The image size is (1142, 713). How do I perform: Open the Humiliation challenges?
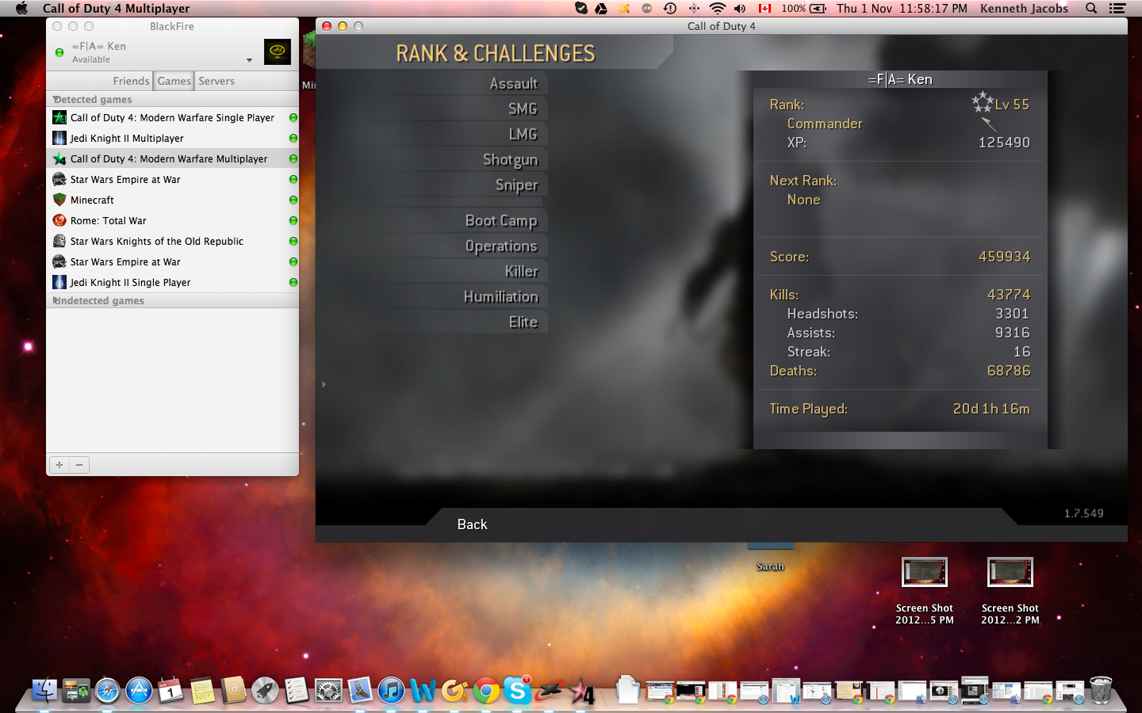point(500,296)
